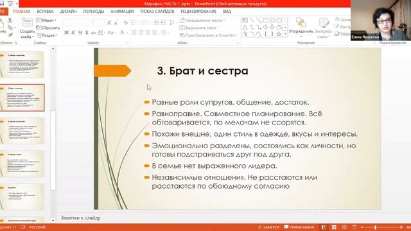Viewport: 411px width, 231px height.
Task: Toggle text shadow S formatting
Action: (87, 33)
